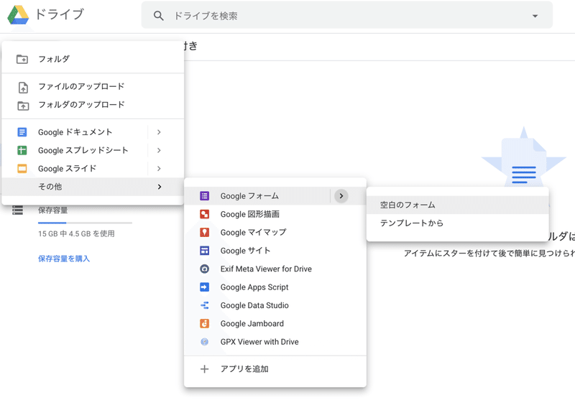Select the Google サイト icon

point(205,250)
